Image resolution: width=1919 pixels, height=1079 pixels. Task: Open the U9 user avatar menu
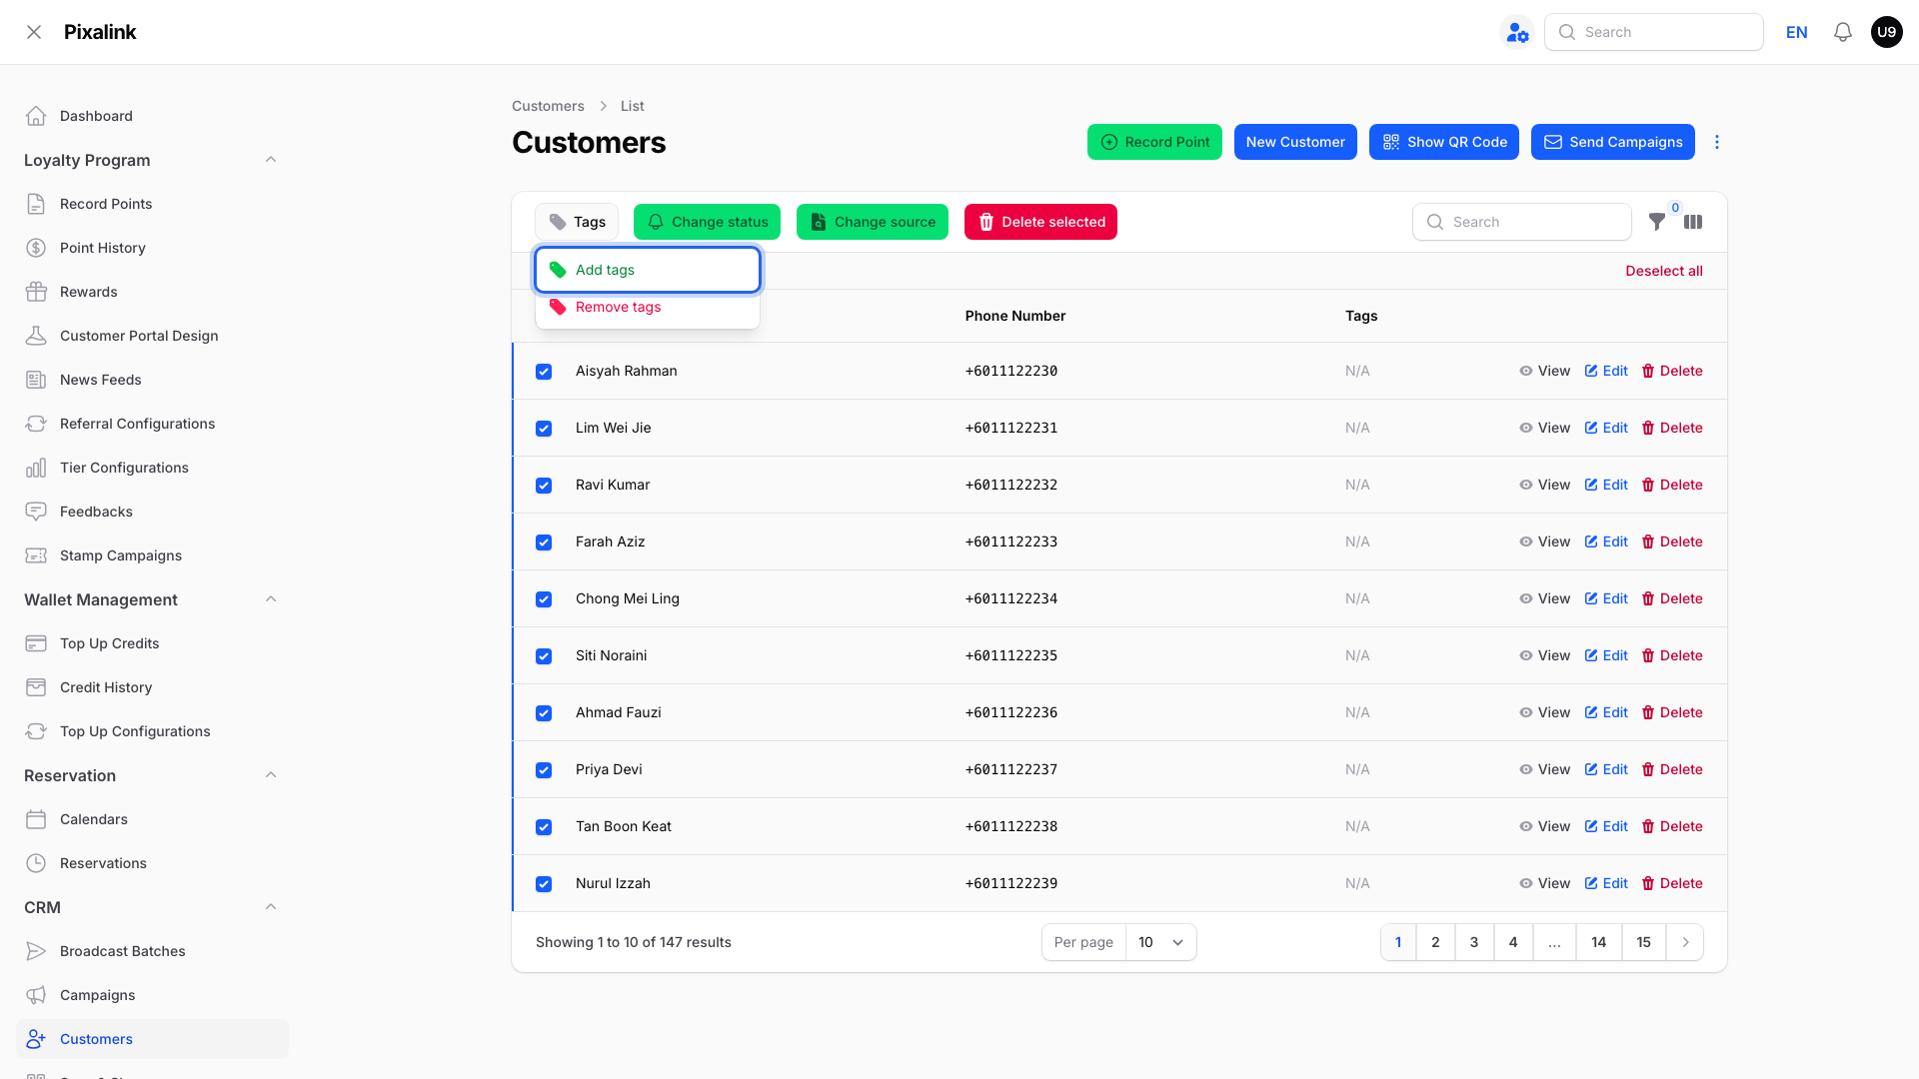[x=1886, y=32]
